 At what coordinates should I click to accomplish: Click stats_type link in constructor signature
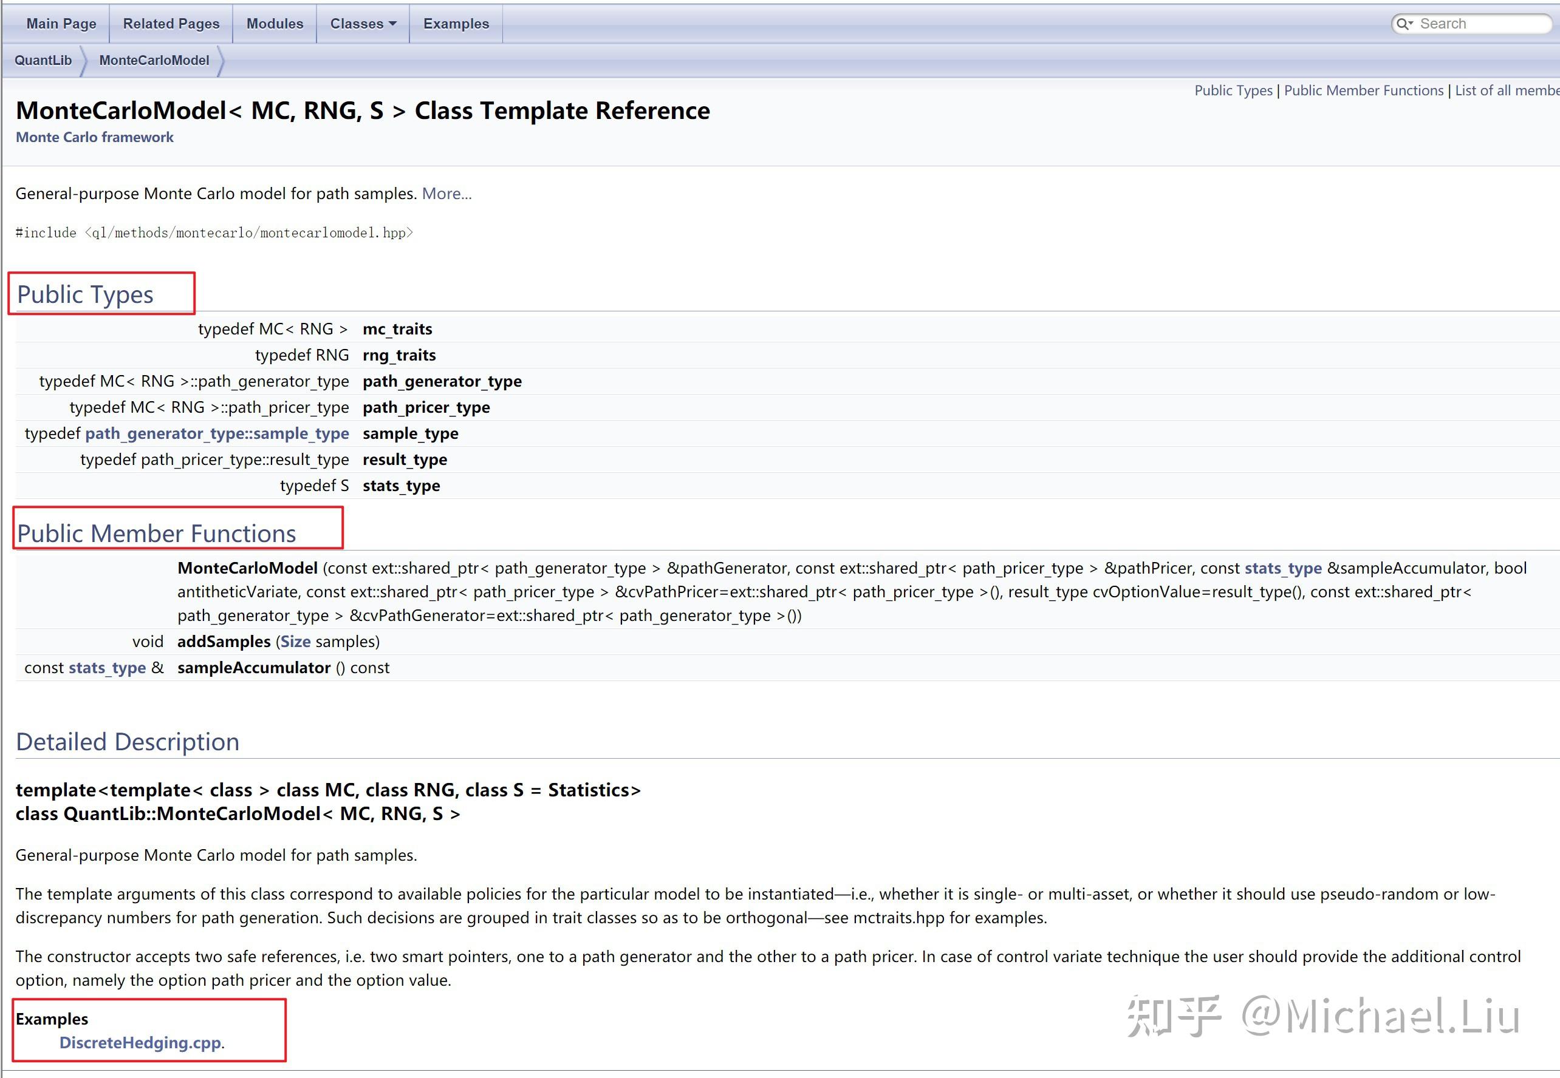click(1282, 568)
